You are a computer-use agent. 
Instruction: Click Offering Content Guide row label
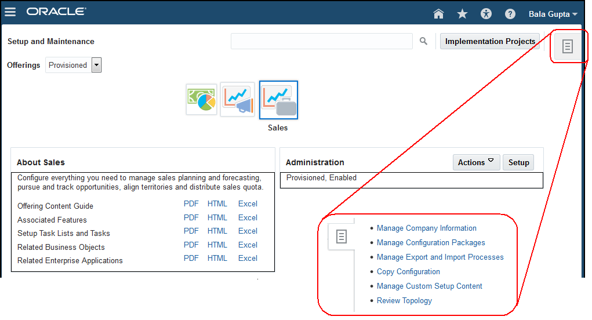click(55, 206)
